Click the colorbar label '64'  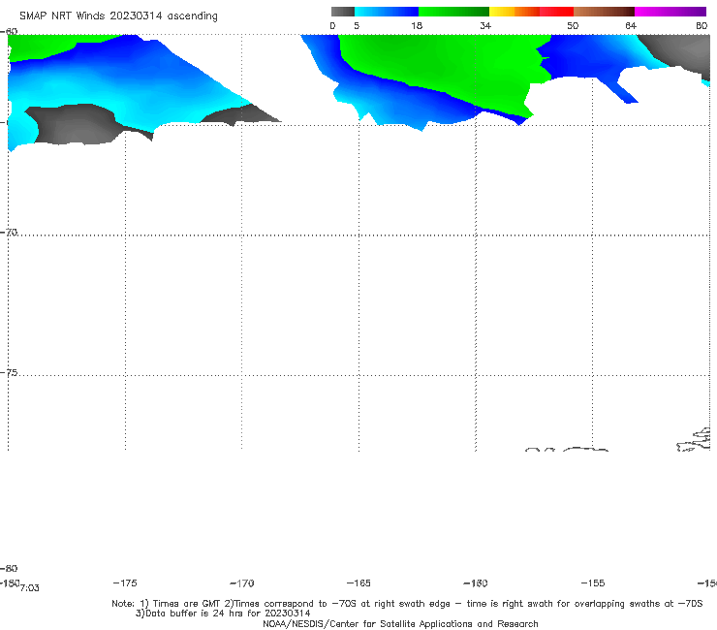[x=631, y=26]
